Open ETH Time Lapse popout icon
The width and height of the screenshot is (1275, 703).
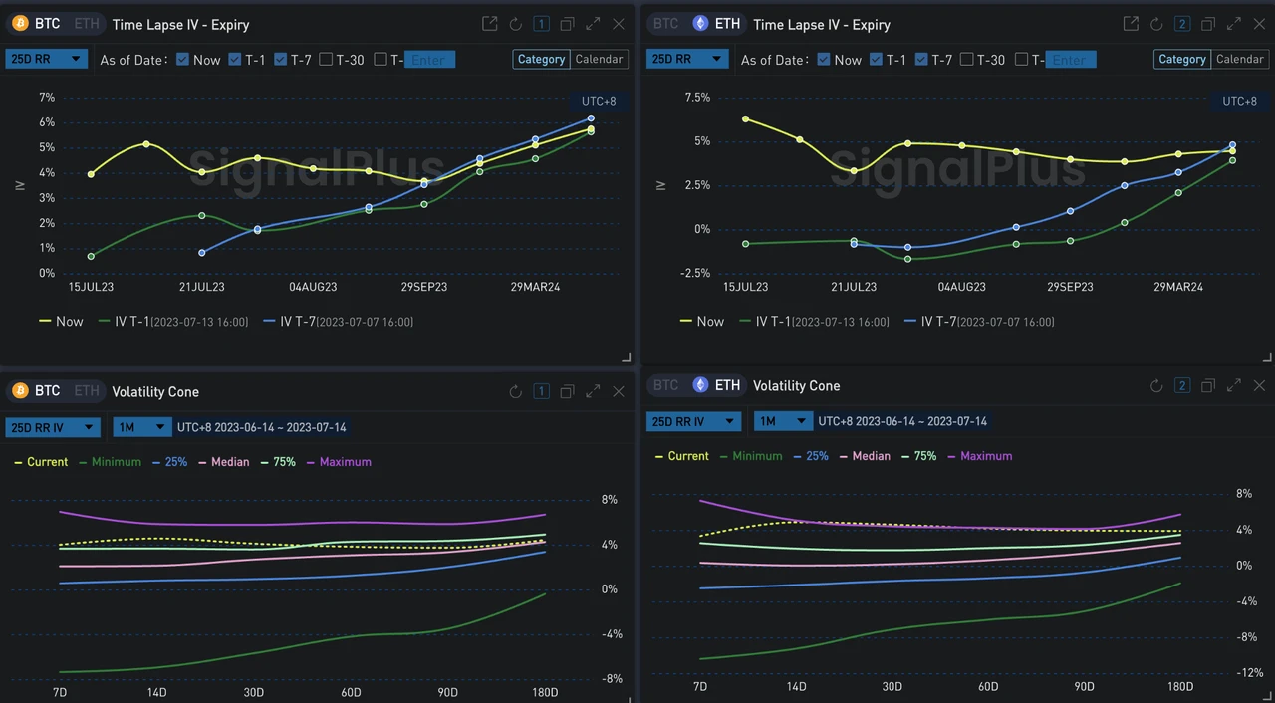pyautogui.click(x=1131, y=24)
